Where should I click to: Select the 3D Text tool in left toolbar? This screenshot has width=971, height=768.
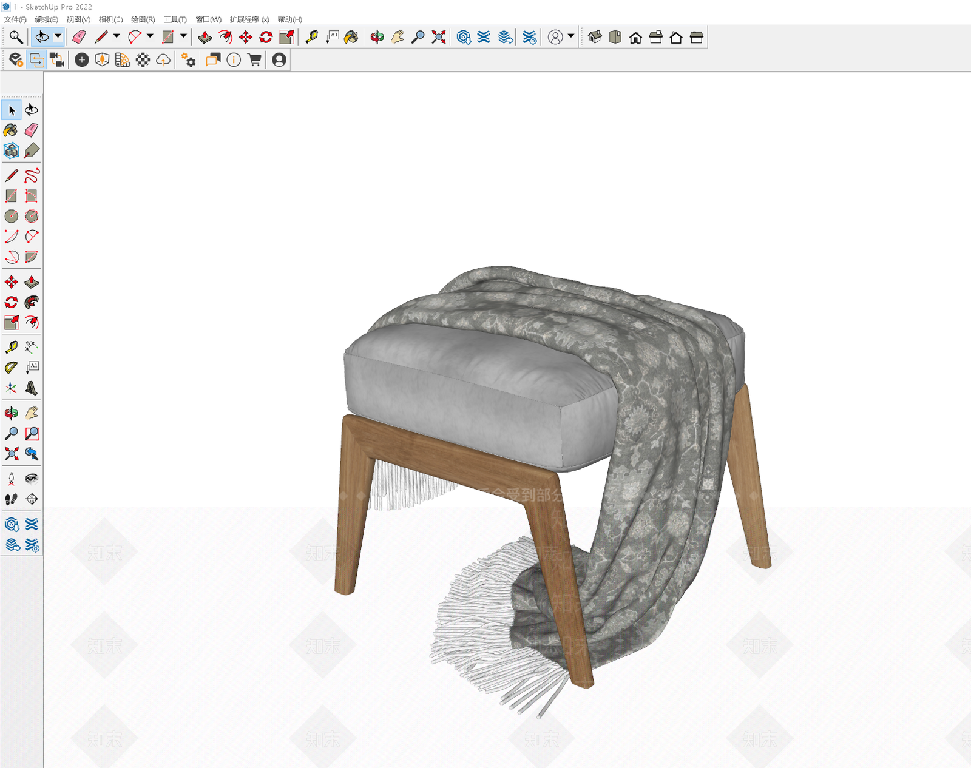tap(32, 388)
